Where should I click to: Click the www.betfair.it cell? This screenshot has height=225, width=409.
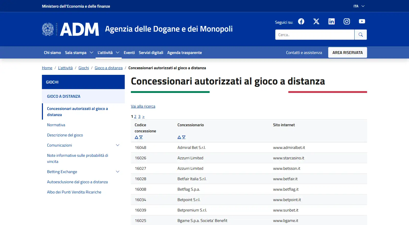pyautogui.click(x=285, y=179)
